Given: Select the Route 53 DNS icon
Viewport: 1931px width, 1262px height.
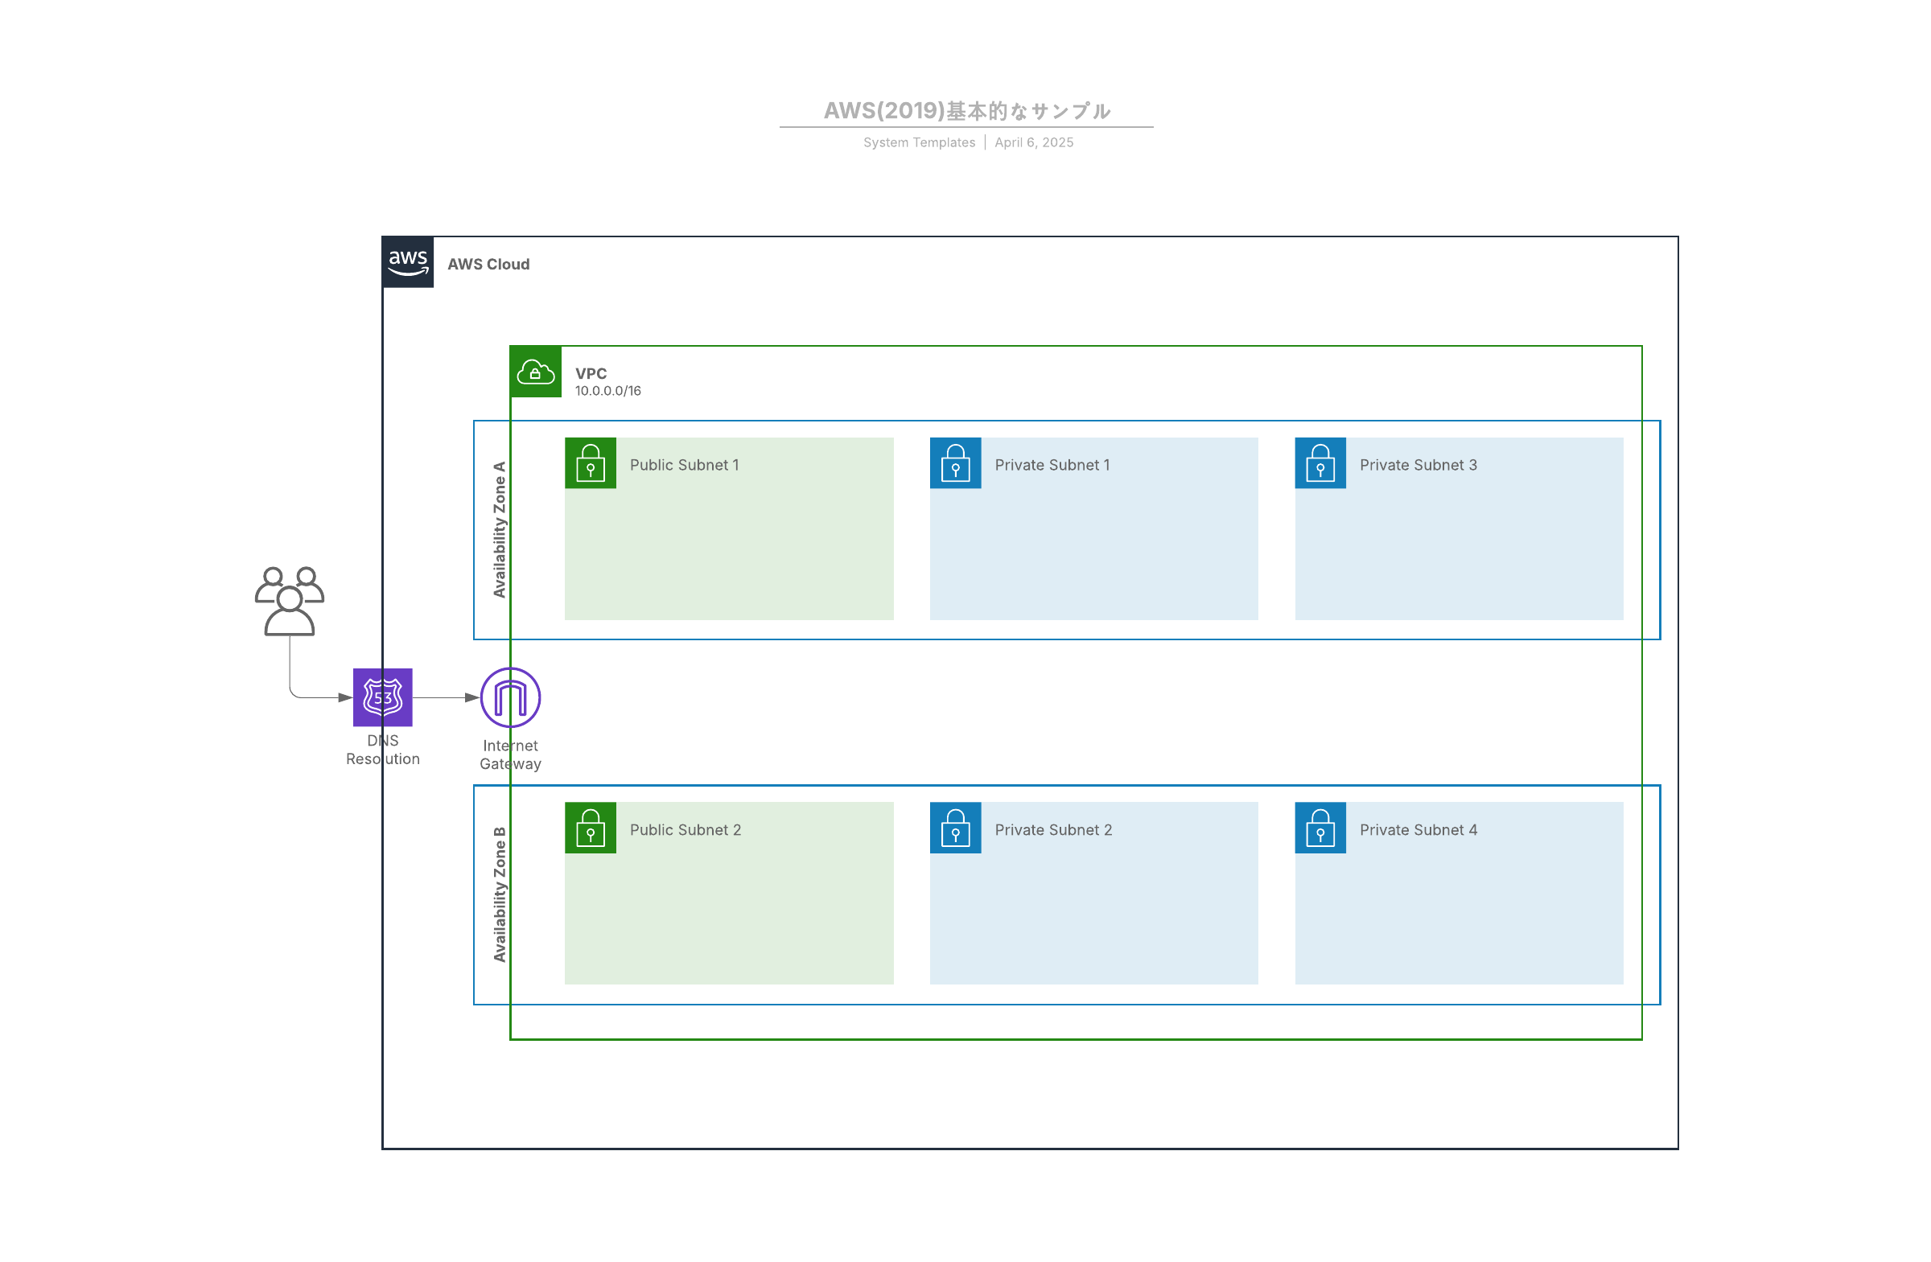Looking at the screenshot, I should [382, 697].
